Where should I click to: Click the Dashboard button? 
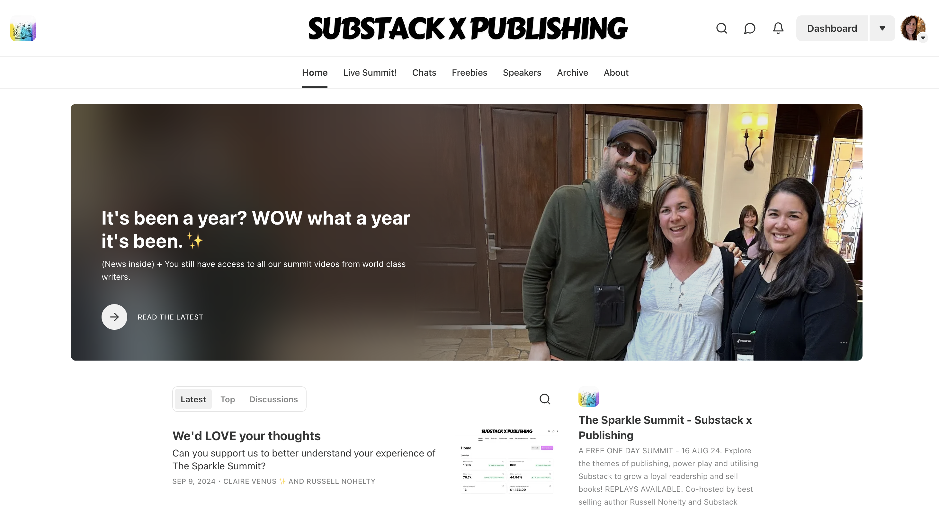[832, 28]
